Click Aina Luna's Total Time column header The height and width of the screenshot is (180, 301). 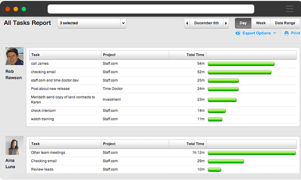tap(188, 144)
